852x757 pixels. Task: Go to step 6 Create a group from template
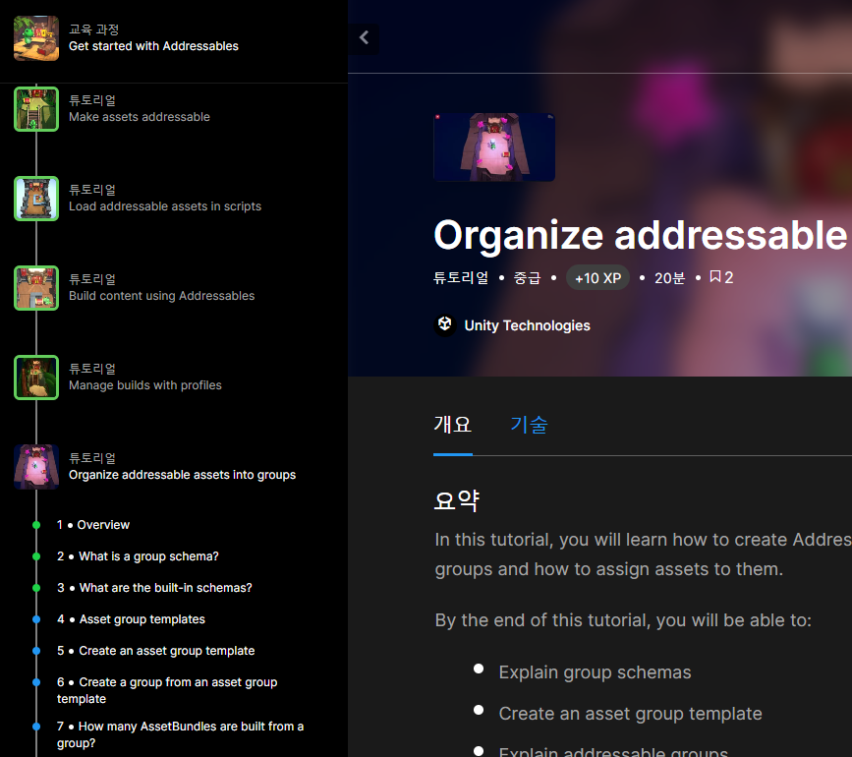[x=167, y=690]
